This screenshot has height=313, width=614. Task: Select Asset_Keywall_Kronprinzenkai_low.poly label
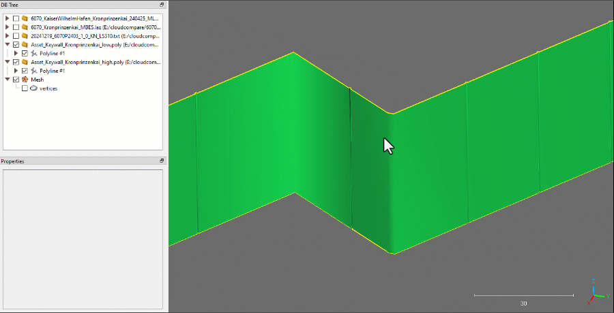point(95,44)
